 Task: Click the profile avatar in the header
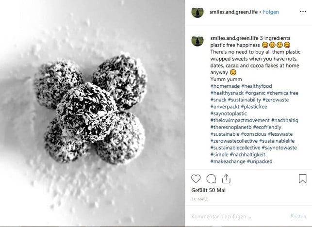pyautogui.click(x=197, y=12)
